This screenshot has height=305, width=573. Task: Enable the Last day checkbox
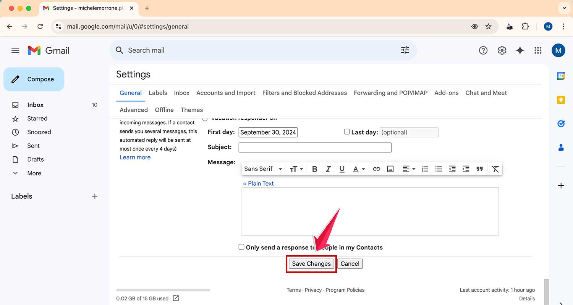(x=347, y=131)
